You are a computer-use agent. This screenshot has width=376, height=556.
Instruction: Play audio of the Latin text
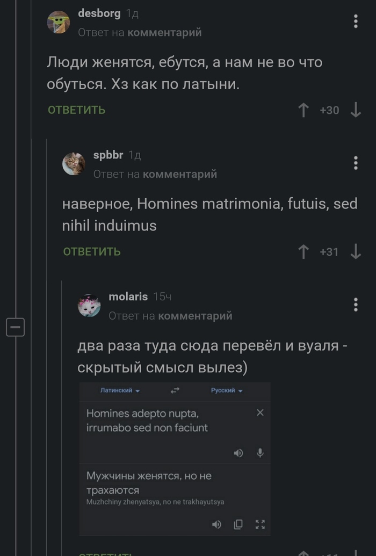[238, 453]
